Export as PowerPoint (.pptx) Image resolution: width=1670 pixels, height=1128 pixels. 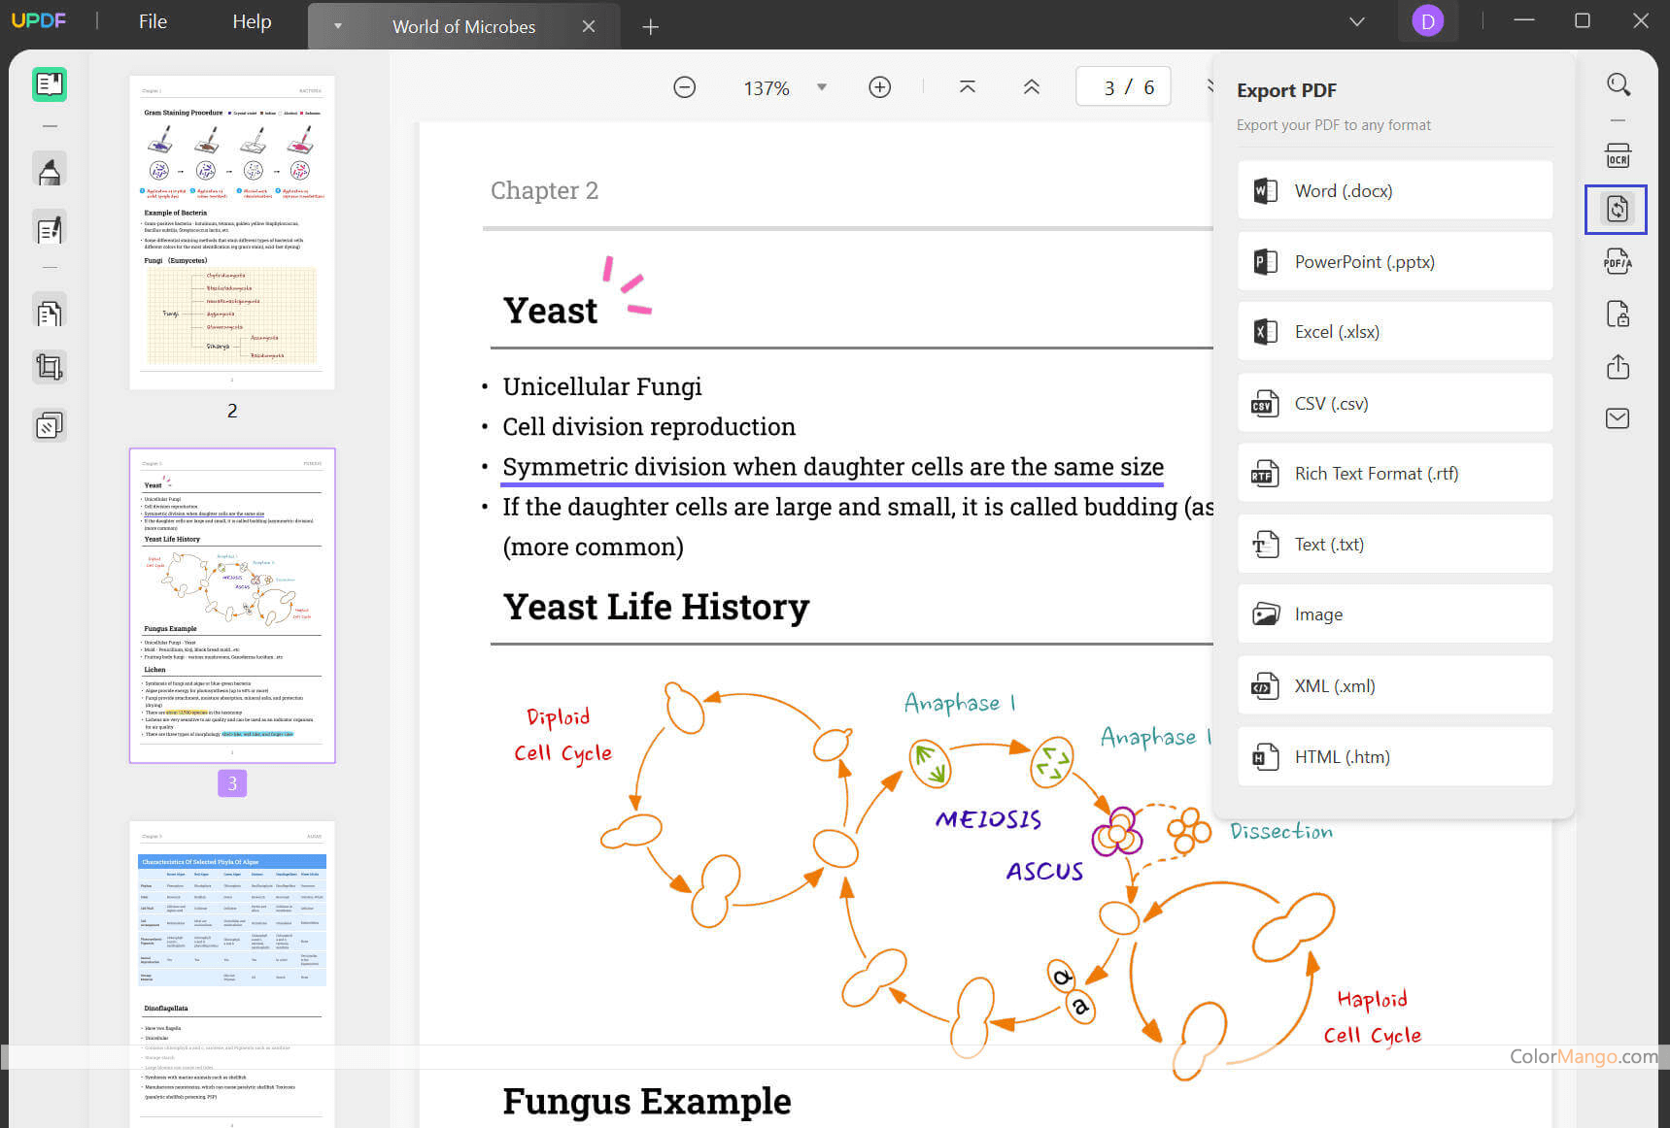1394,262
